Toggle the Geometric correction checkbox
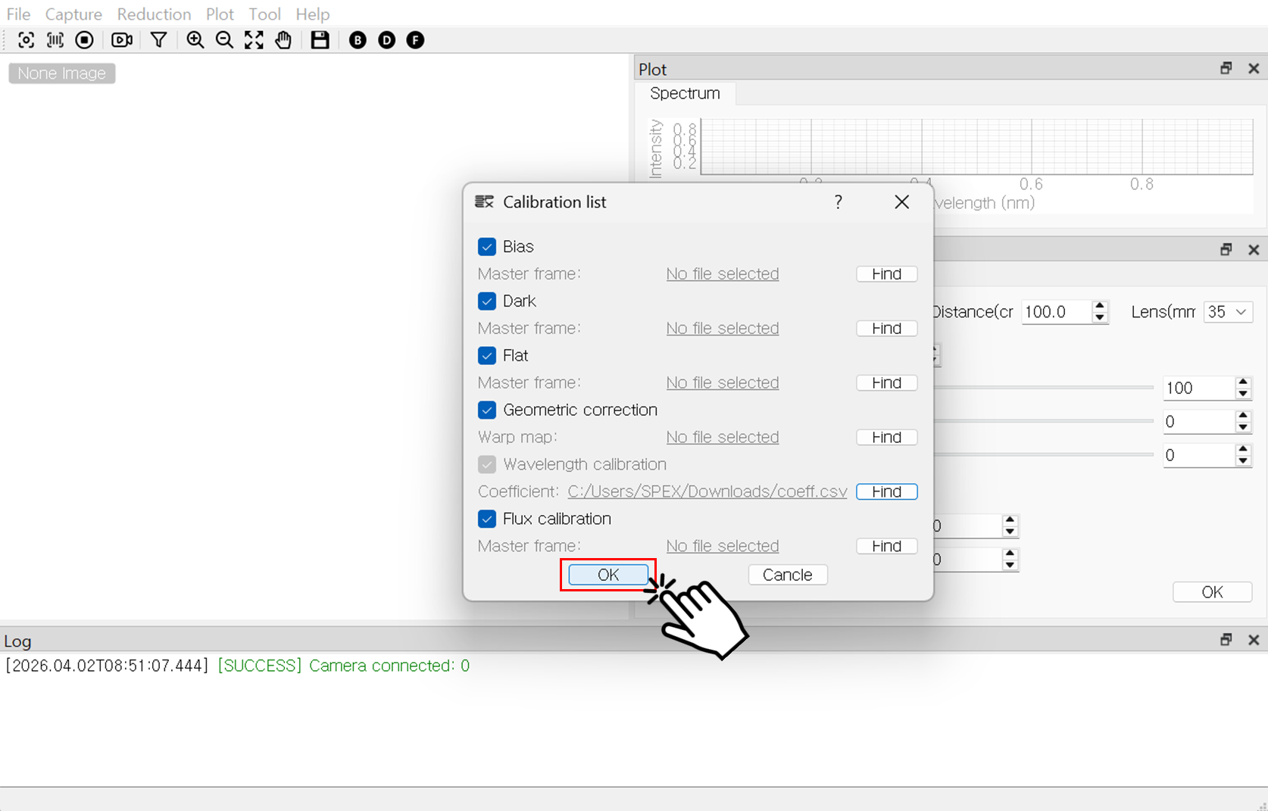This screenshot has width=1268, height=811. (487, 410)
